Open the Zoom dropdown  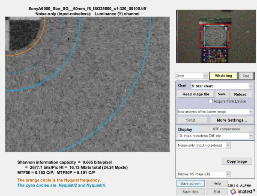point(191,76)
